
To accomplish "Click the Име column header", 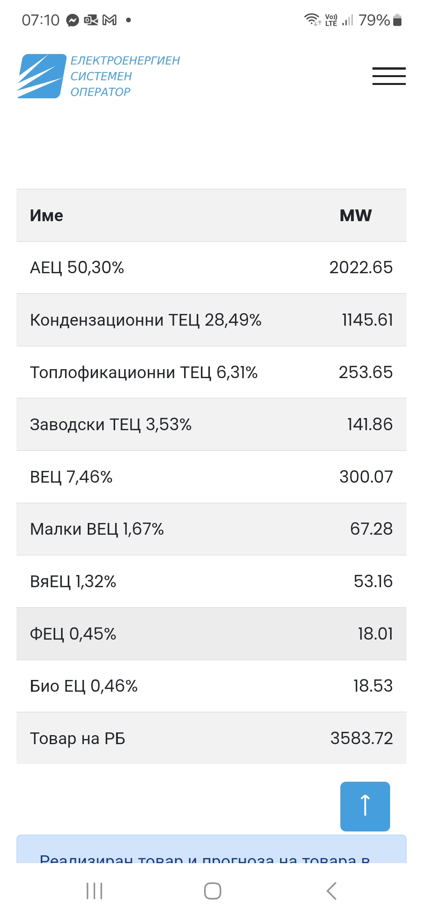I will point(47,215).
